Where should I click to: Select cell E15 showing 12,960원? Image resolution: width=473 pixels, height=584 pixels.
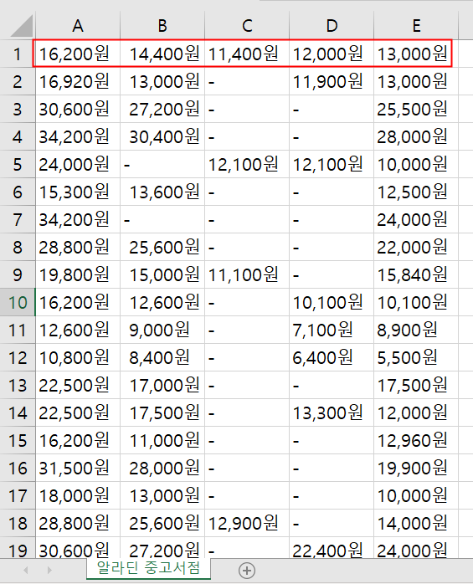click(x=416, y=440)
